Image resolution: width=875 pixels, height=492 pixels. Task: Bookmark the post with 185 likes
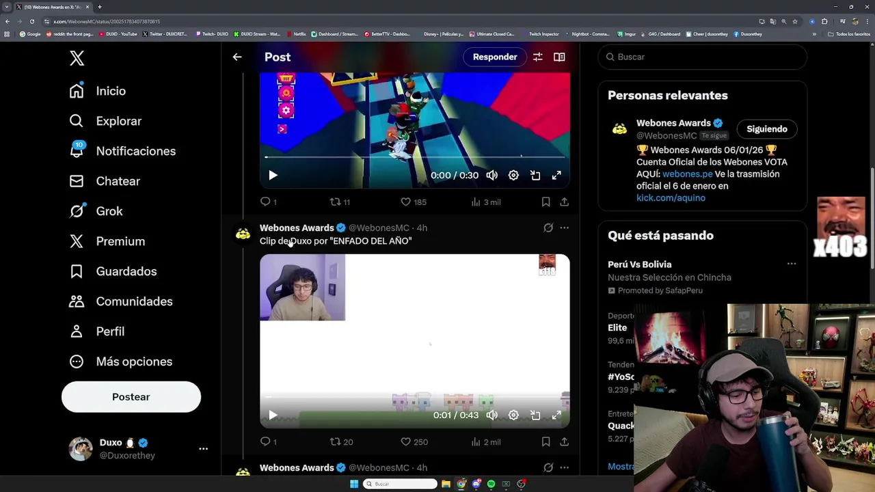click(x=546, y=202)
